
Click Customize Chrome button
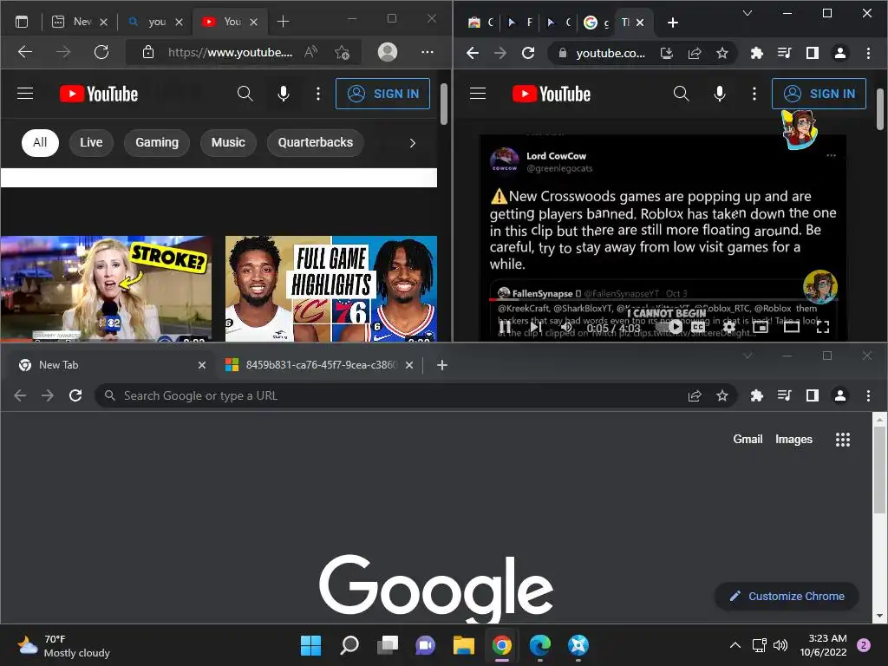(x=787, y=596)
